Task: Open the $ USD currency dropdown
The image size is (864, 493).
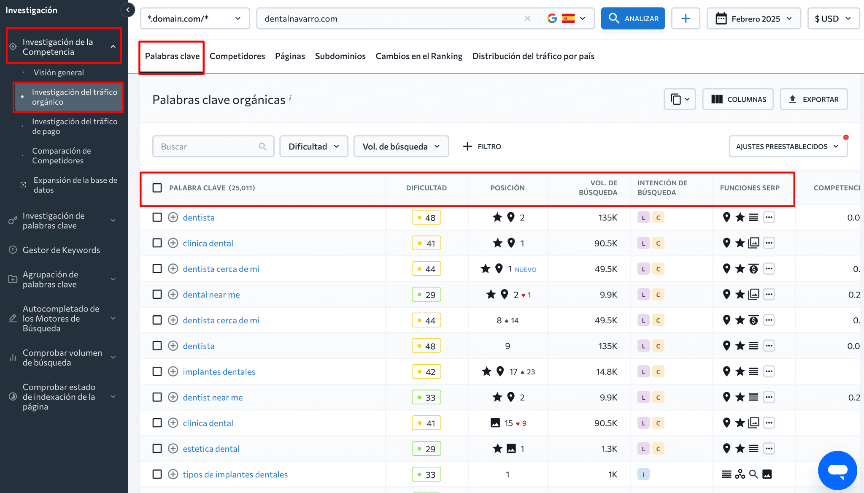Action: click(x=833, y=19)
